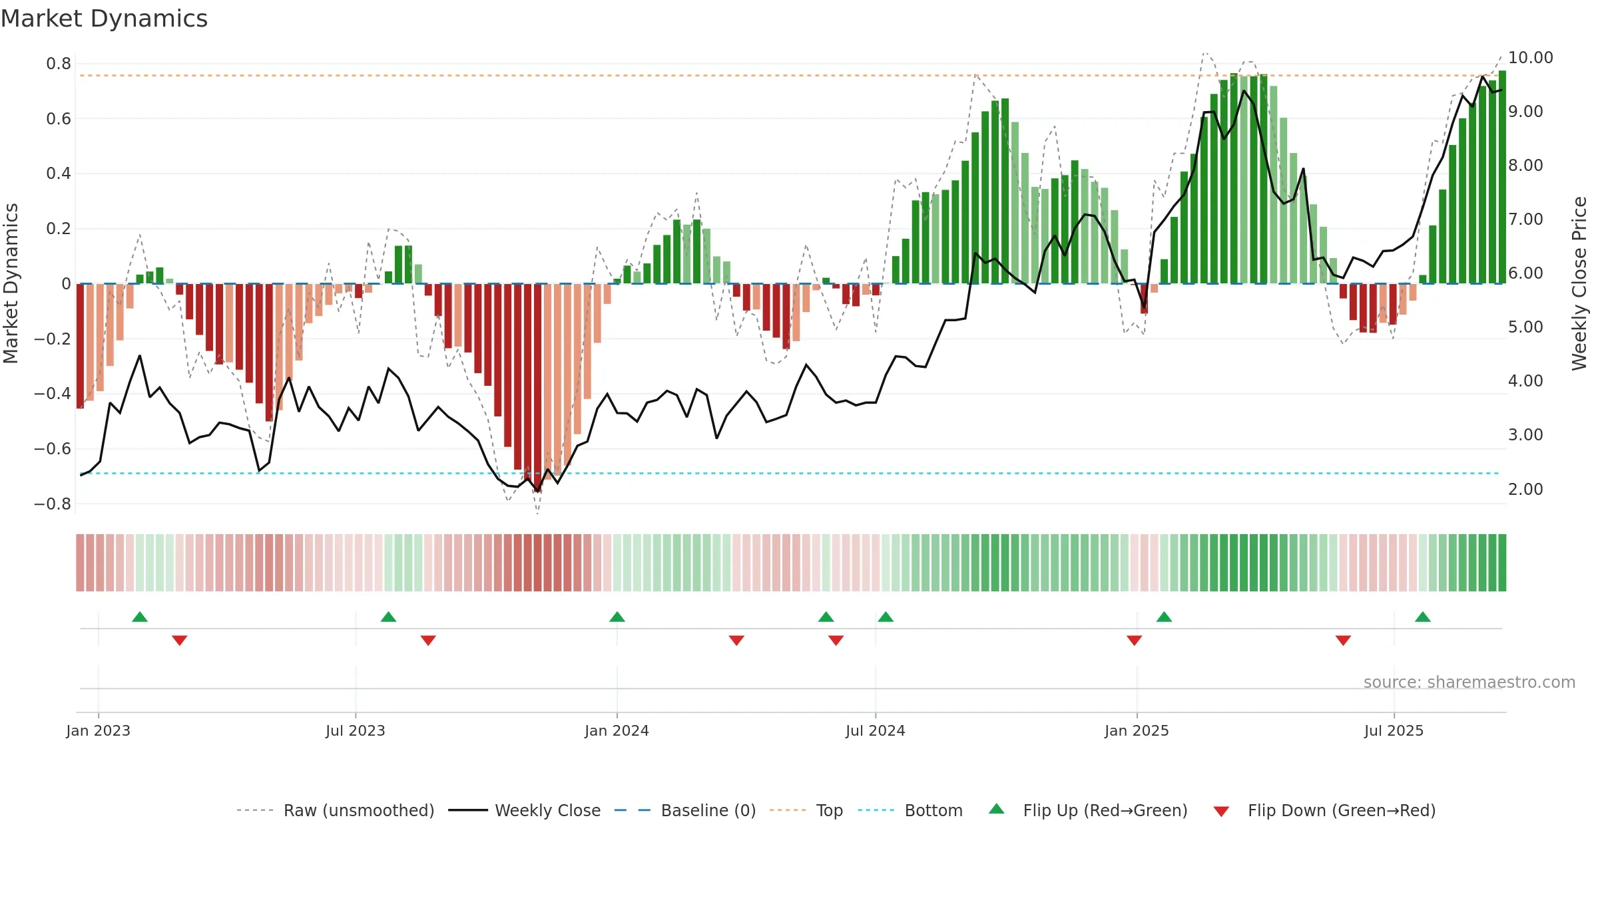Click the first red cell in the heat strip

click(x=80, y=563)
